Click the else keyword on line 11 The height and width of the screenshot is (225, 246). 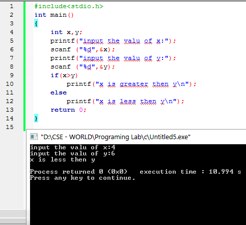(59, 92)
